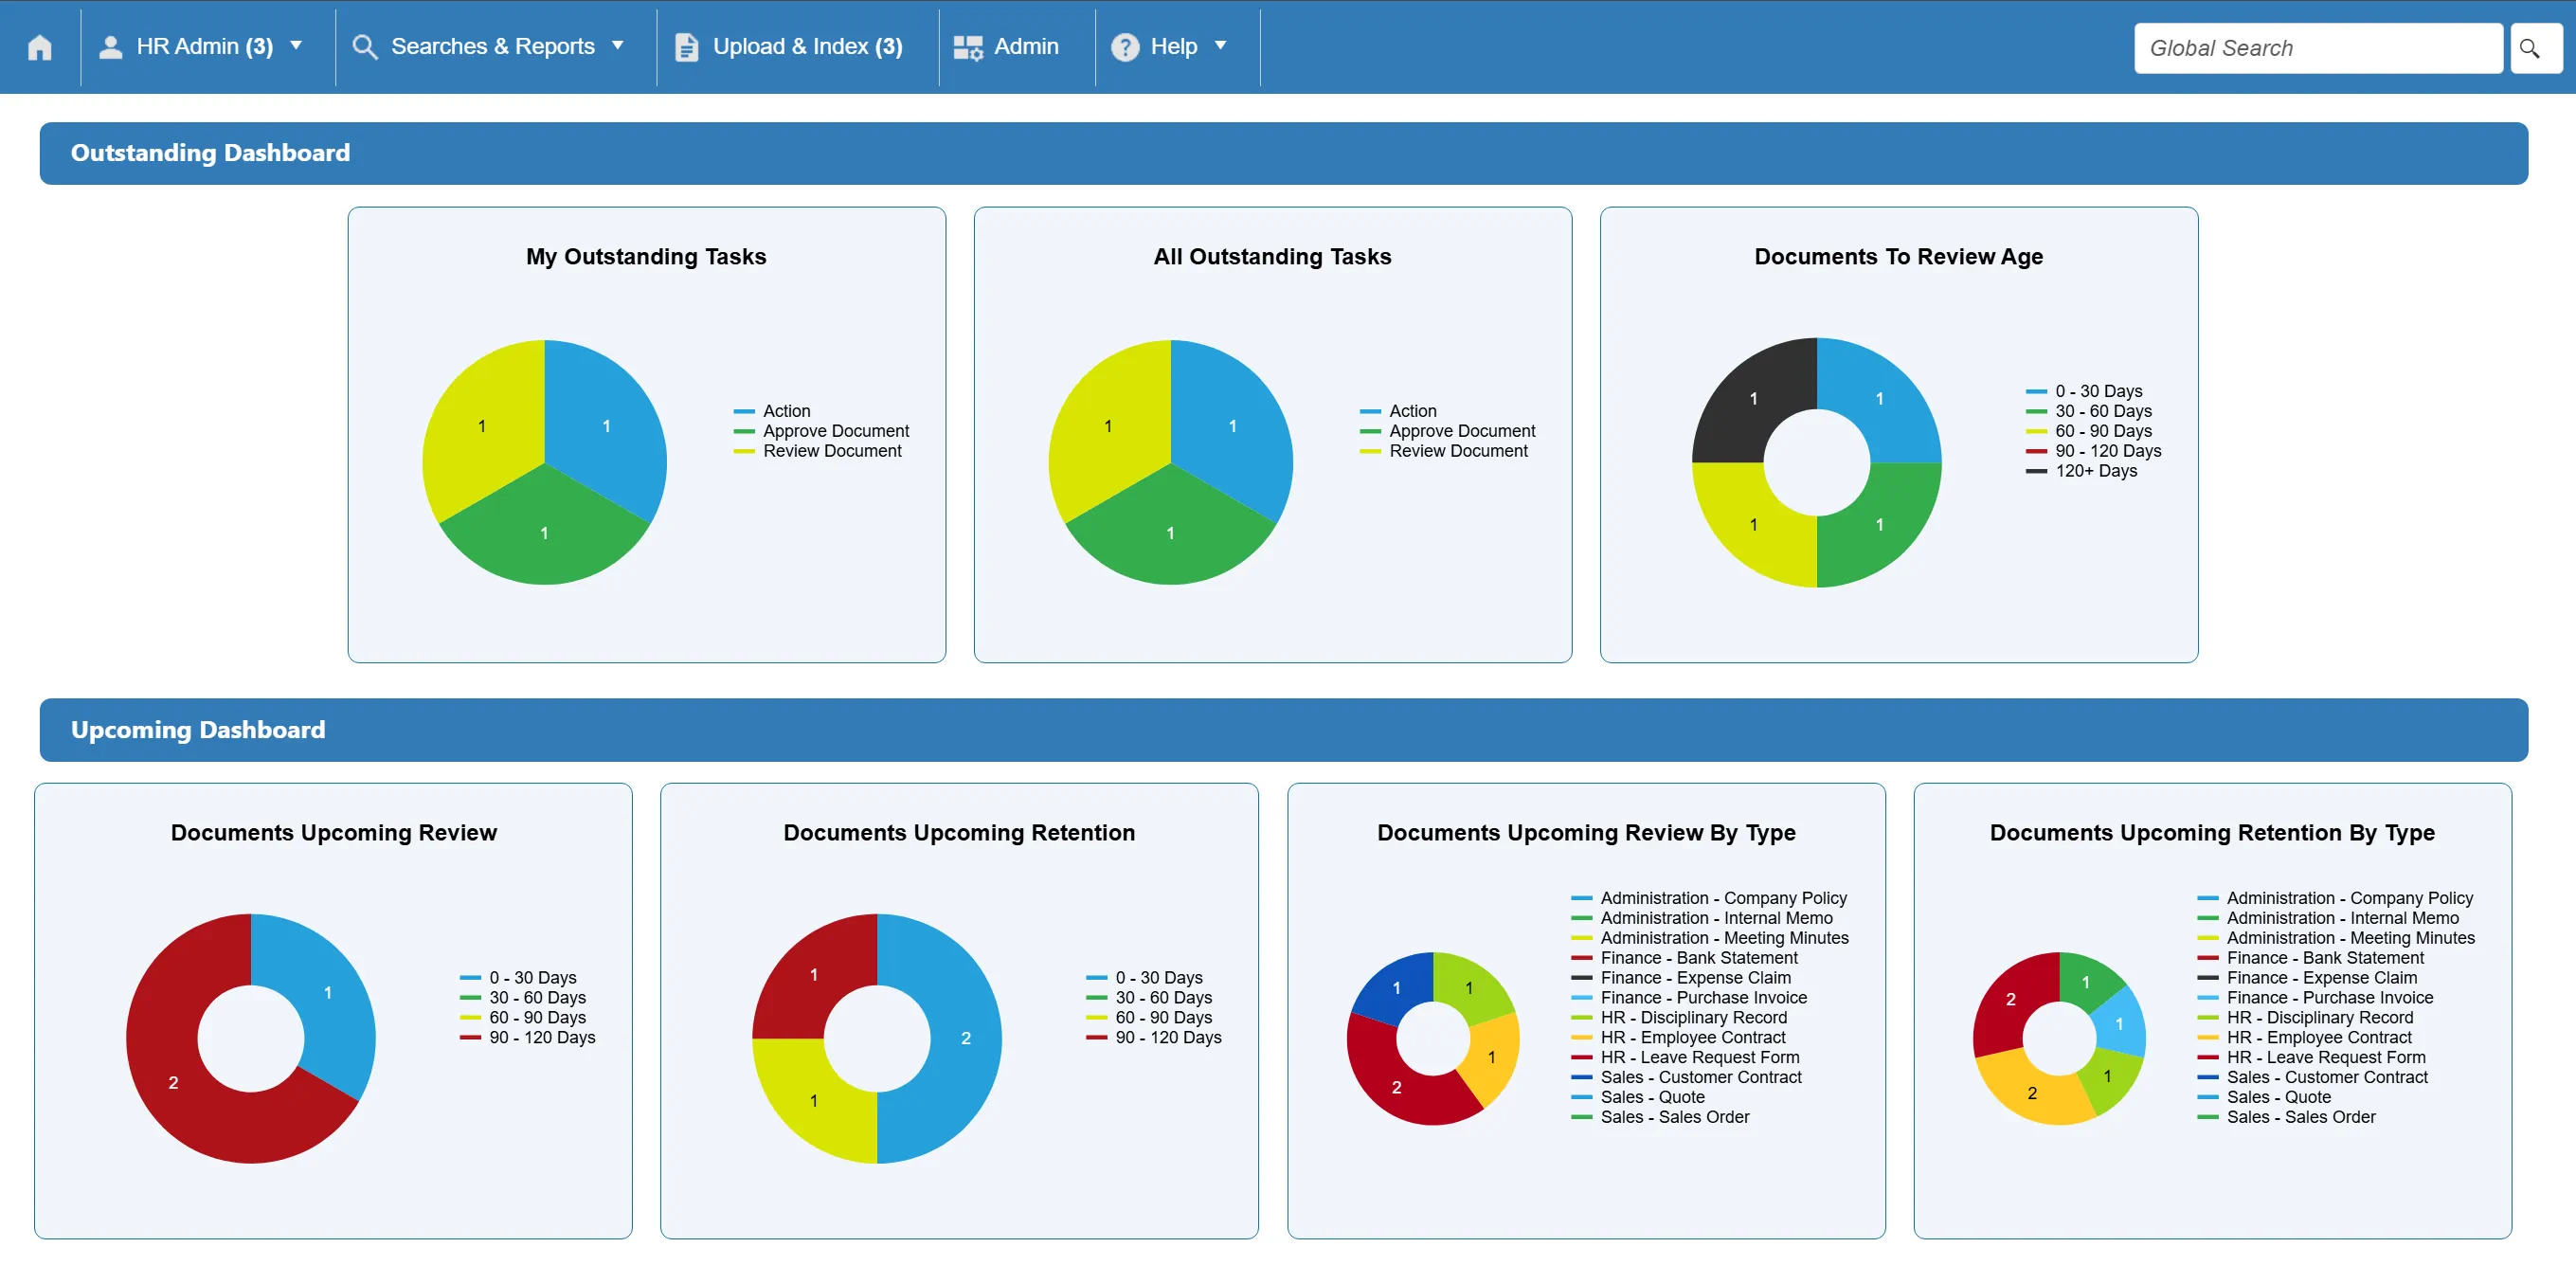Toggle Action legend in All Outstanding Tasks
The width and height of the screenshot is (2576, 1283).
[x=1398, y=411]
